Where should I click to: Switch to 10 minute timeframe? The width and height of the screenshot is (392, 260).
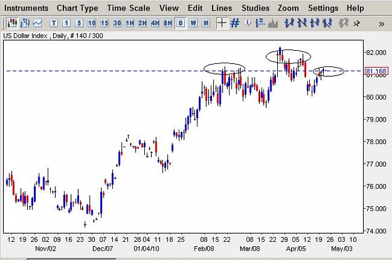pyautogui.click(x=92, y=23)
